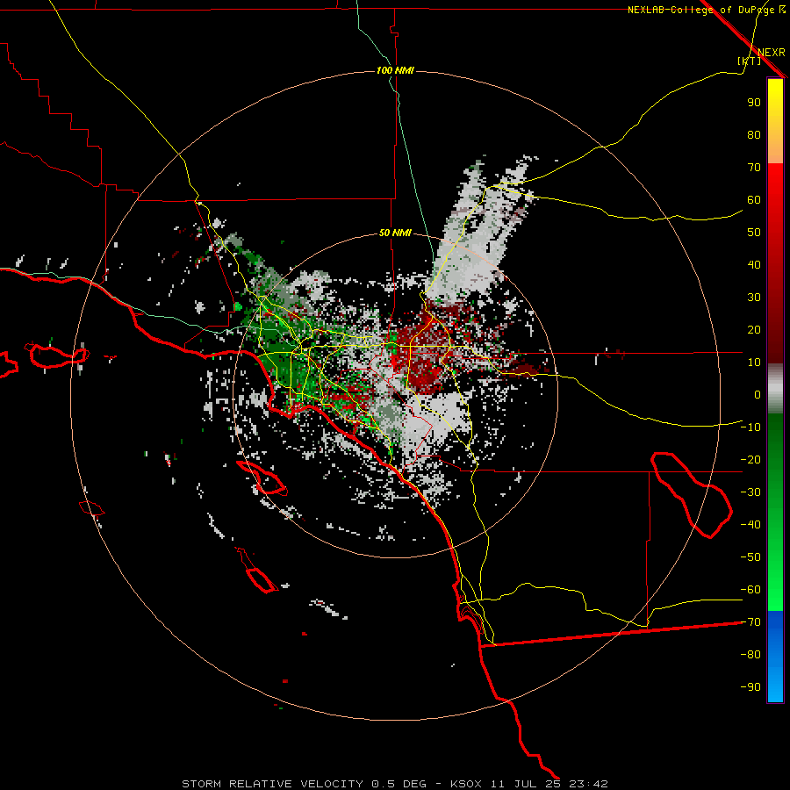790x790 pixels.
Task: Click the KSOX station identifier in footer
Action: coord(466,784)
